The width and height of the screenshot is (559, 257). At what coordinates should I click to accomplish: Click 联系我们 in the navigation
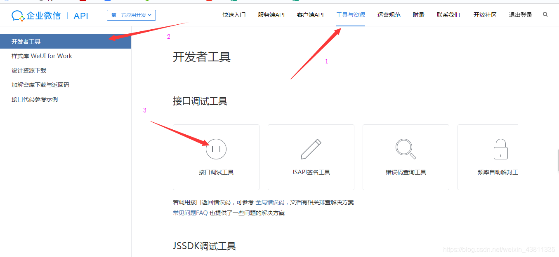(x=448, y=15)
